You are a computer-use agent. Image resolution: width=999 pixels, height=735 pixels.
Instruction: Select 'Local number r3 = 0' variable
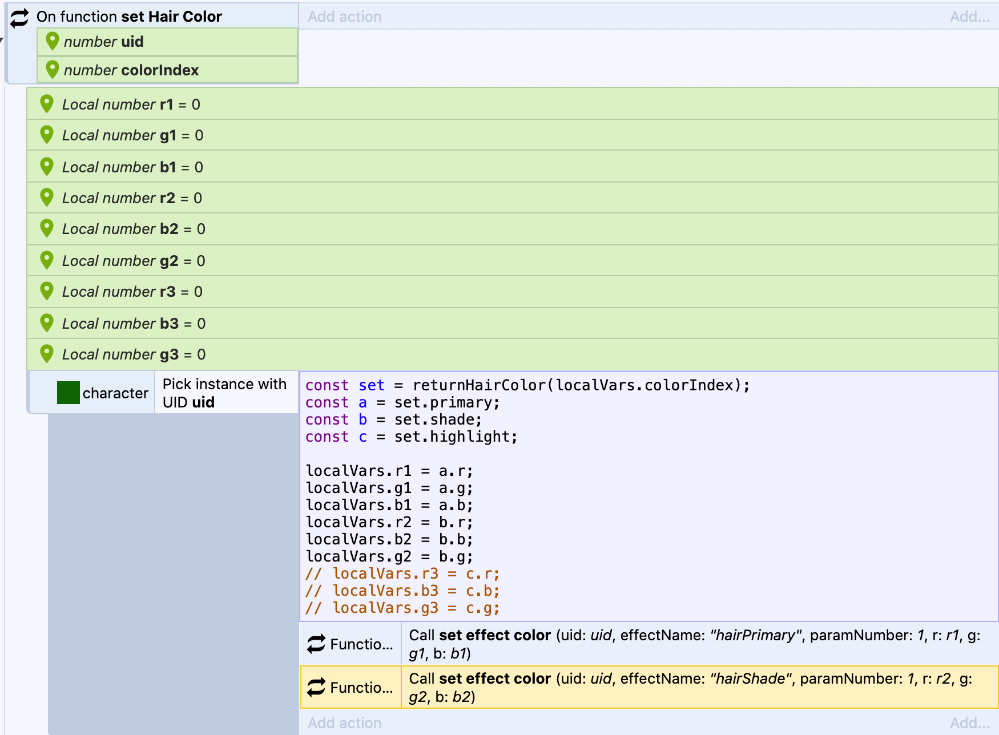point(513,292)
